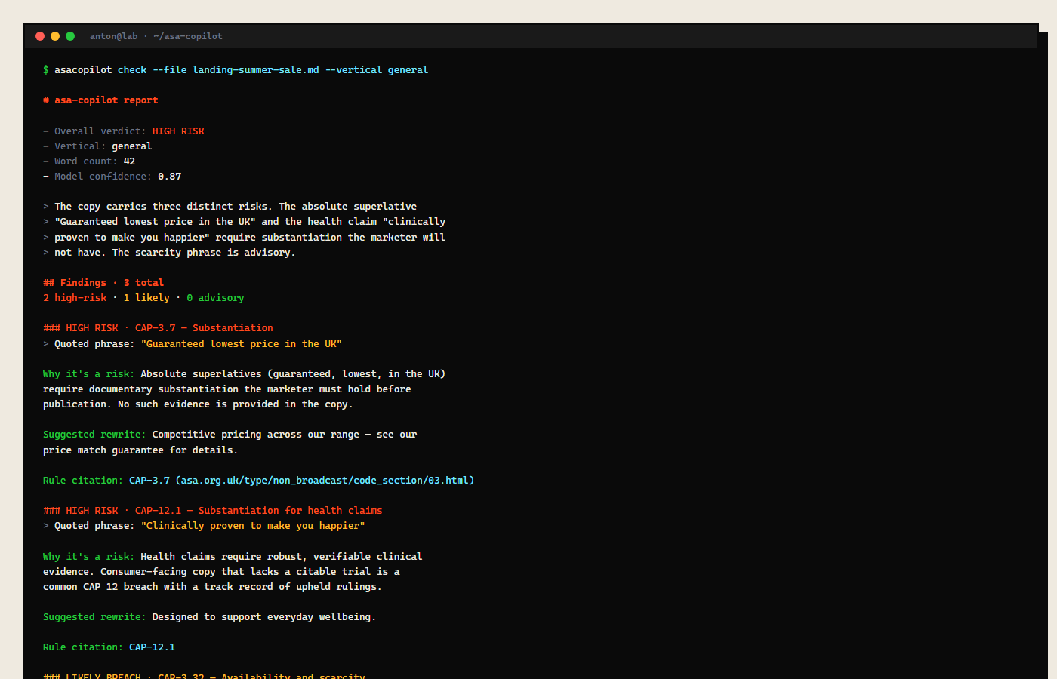
Task: Click the 'Designed to support everyday wellbeing' rewrite
Action: click(264, 617)
